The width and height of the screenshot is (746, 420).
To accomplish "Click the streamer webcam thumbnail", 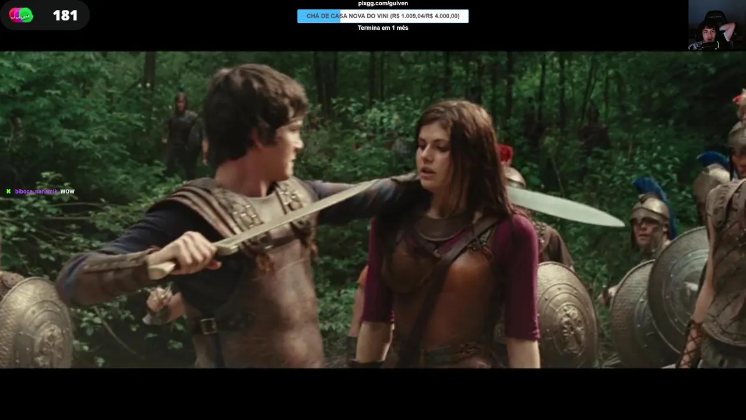I will point(717,25).
